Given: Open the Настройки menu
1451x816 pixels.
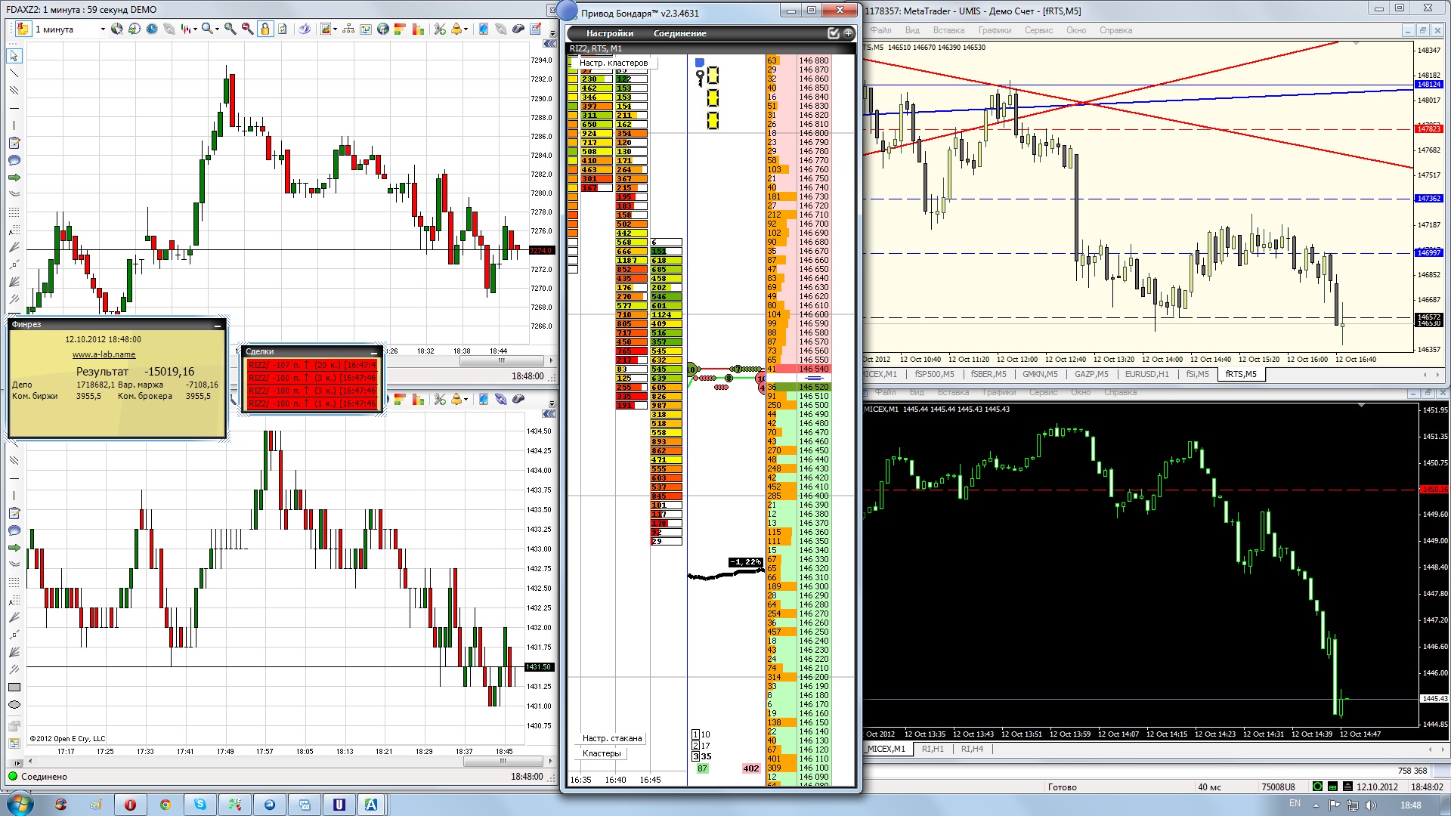Looking at the screenshot, I should point(609,33).
